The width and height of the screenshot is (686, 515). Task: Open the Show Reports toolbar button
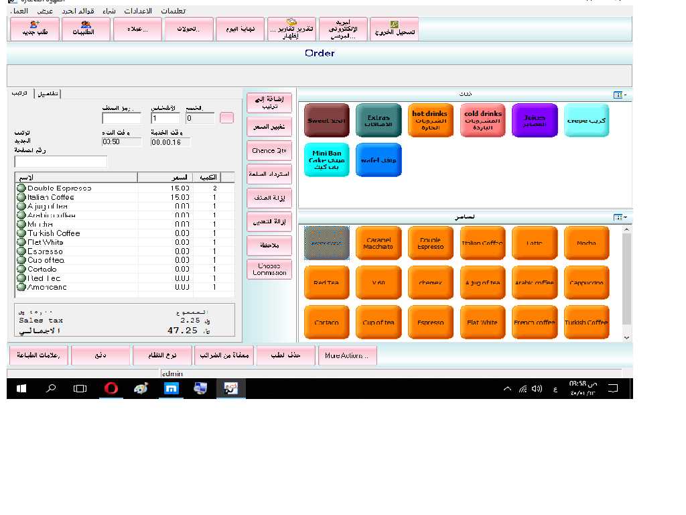[x=291, y=30]
